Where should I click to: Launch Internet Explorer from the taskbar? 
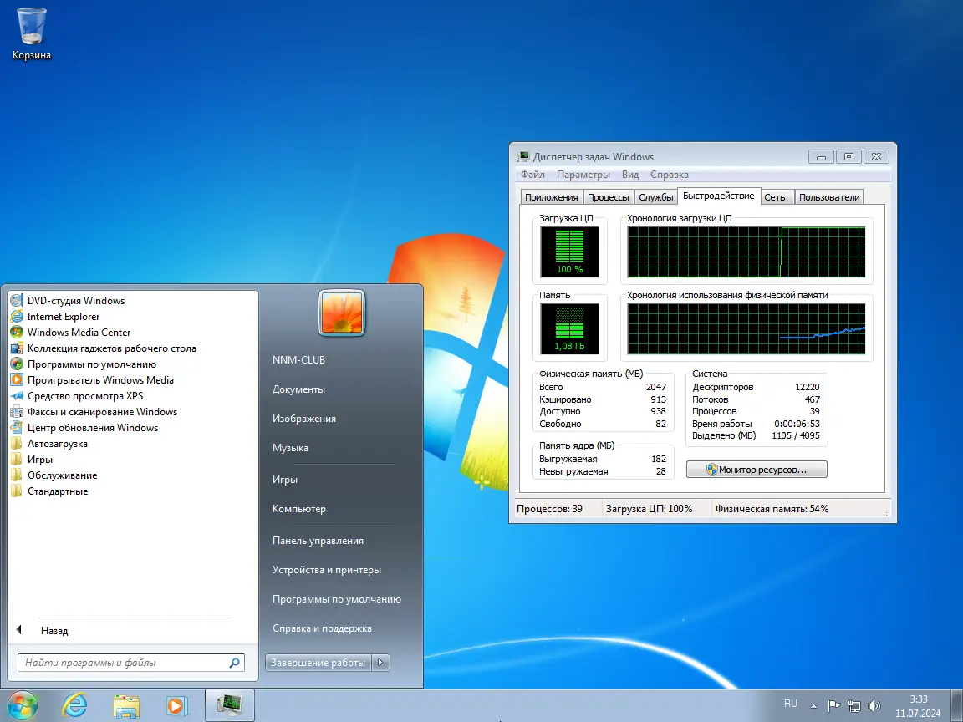[74, 704]
